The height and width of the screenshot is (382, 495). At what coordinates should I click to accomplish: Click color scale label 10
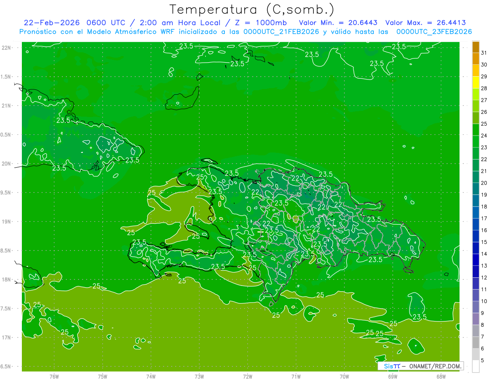484,301
